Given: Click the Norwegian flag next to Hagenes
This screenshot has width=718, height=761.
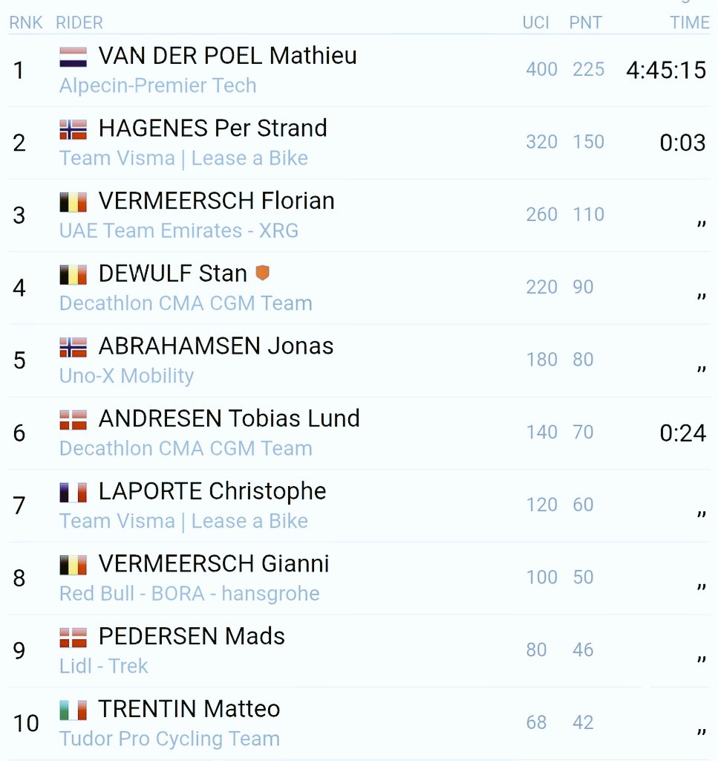Looking at the screenshot, I should [x=74, y=129].
